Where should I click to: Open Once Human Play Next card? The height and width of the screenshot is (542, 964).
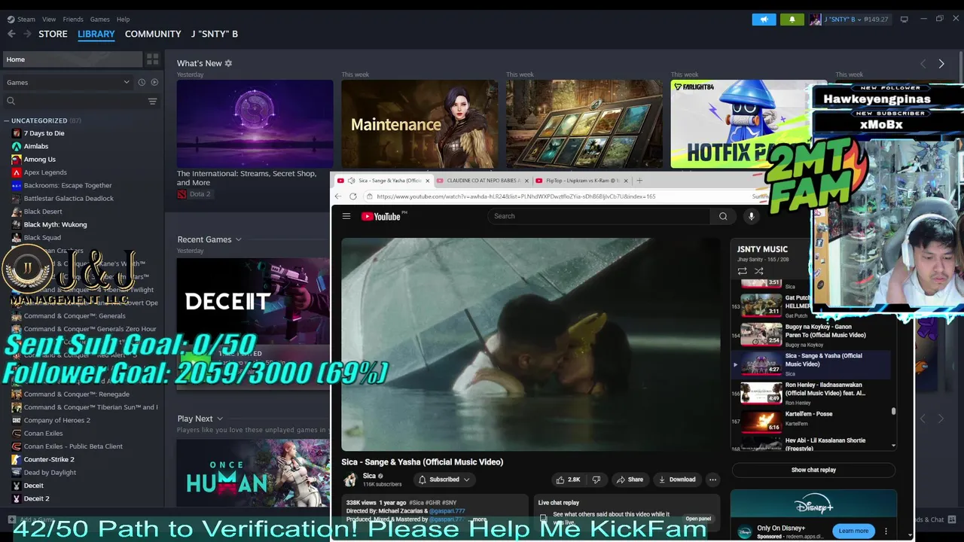pos(253,473)
